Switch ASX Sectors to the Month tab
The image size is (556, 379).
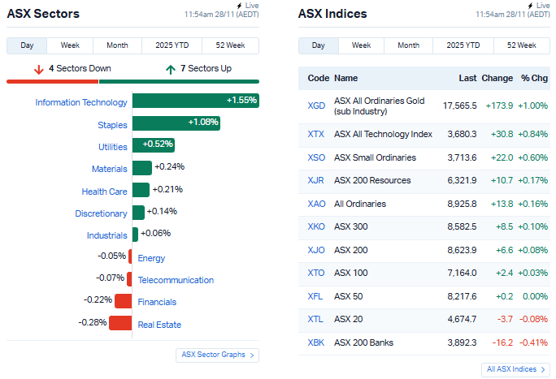tap(117, 45)
